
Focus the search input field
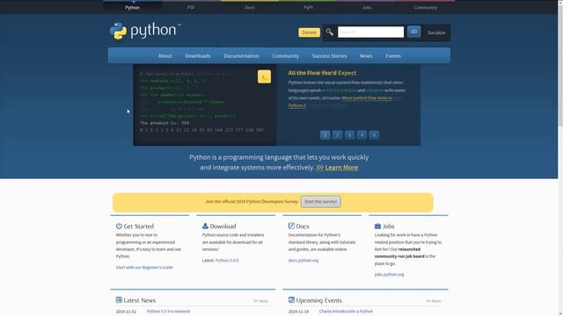(370, 32)
